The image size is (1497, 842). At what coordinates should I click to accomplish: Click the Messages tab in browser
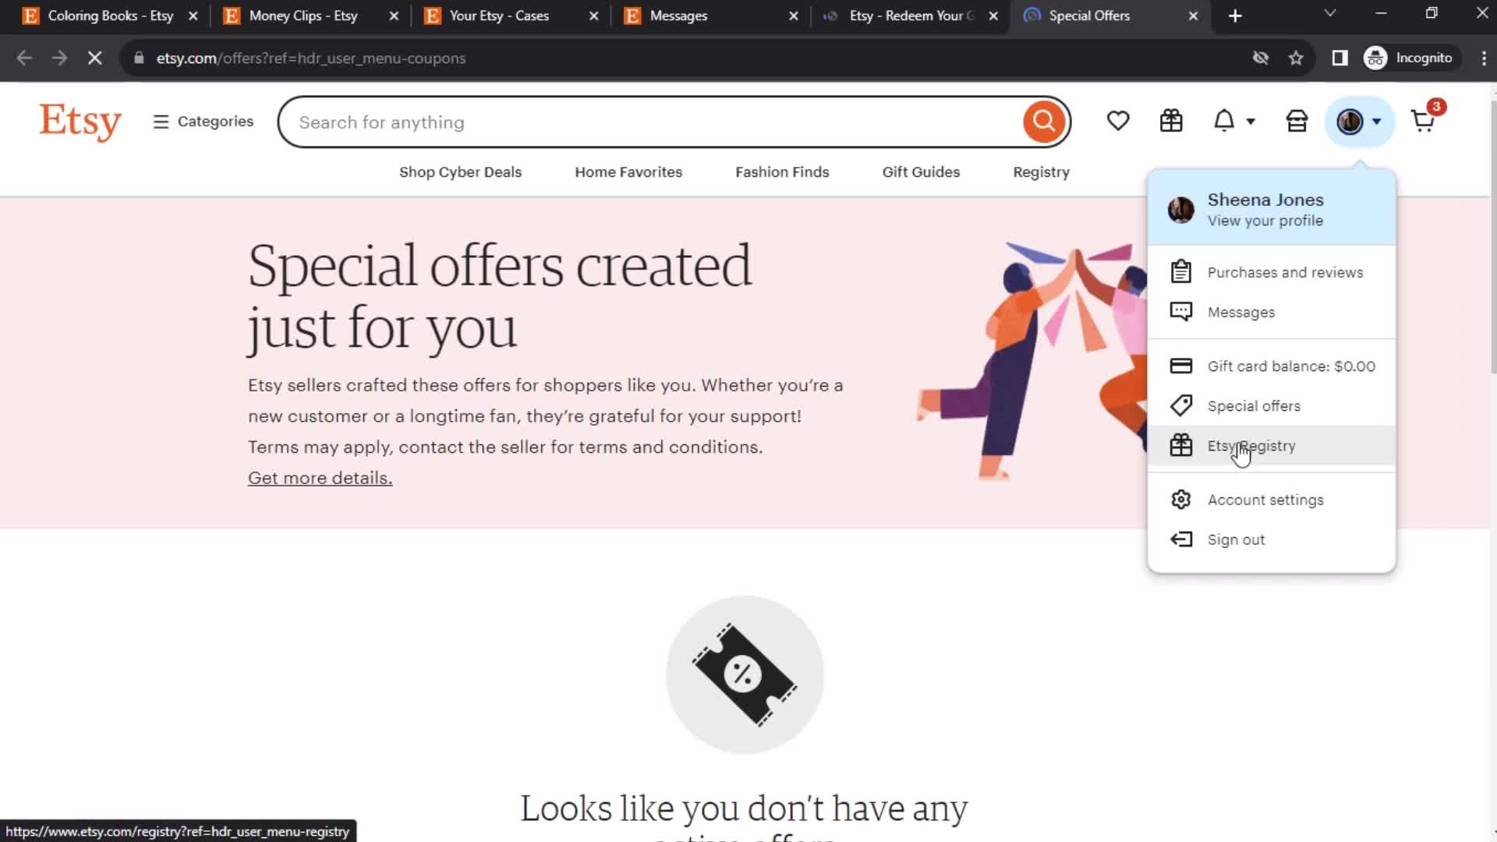click(678, 16)
